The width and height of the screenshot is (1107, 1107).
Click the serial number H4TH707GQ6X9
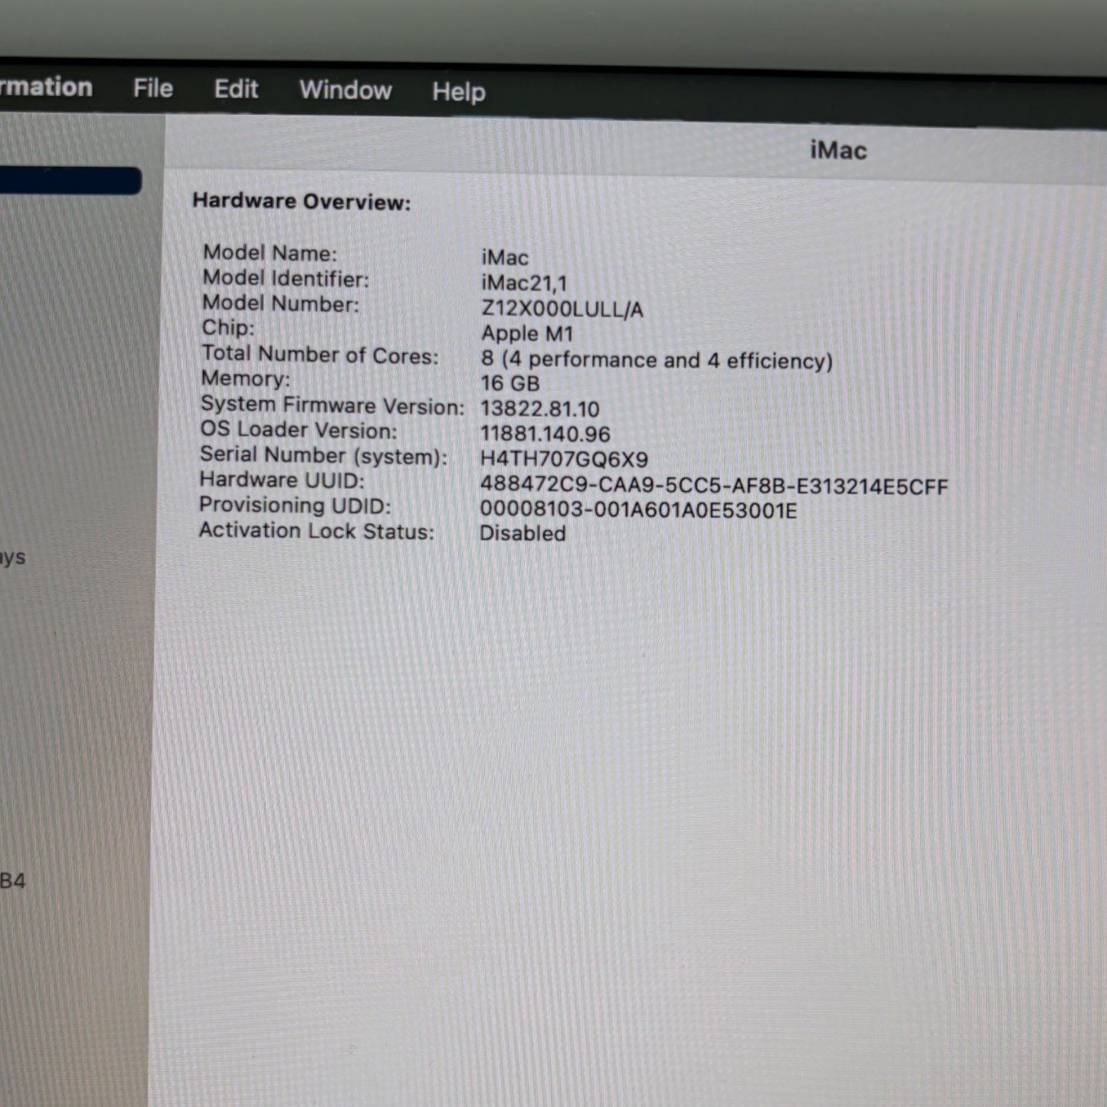pos(564,460)
